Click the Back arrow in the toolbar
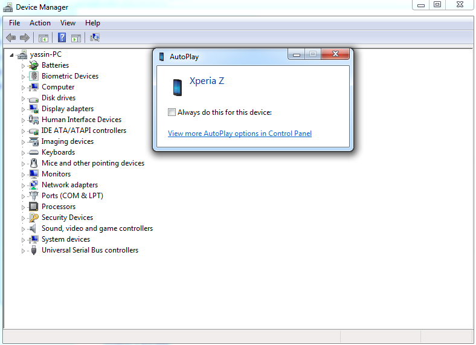This screenshot has width=476, height=345. tap(11, 37)
